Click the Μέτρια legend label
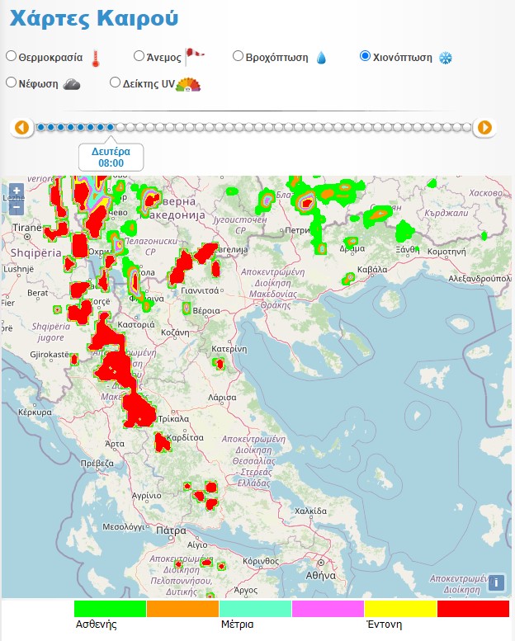The height and width of the screenshot is (641, 515). tap(237, 625)
